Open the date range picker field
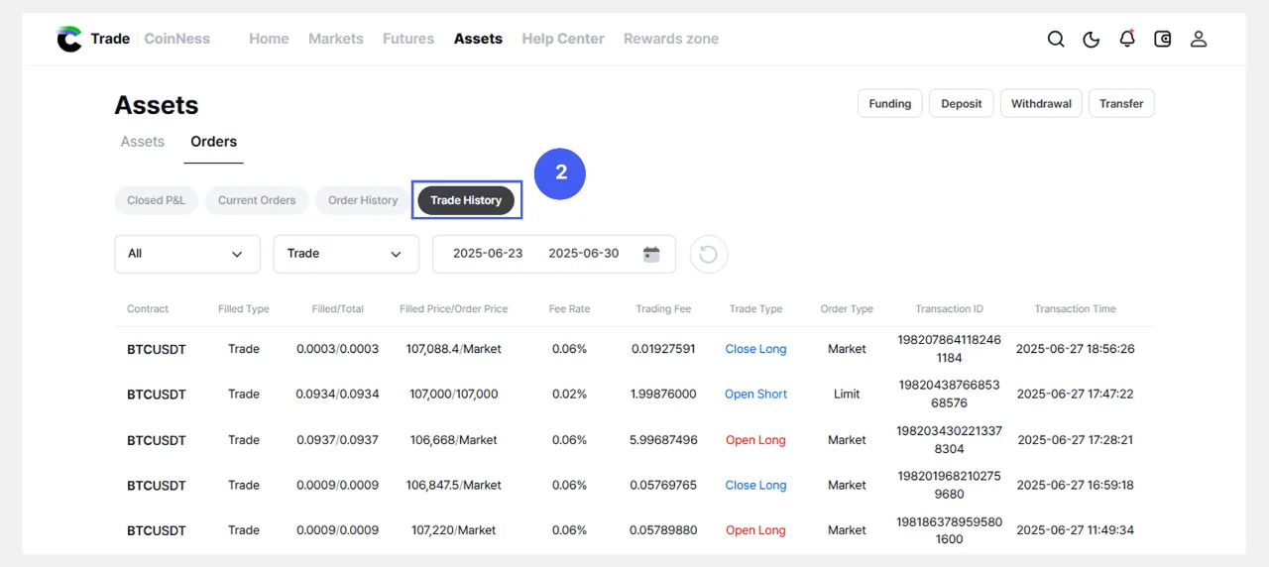This screenshot has width=1269, height=567. click(536, 254)
